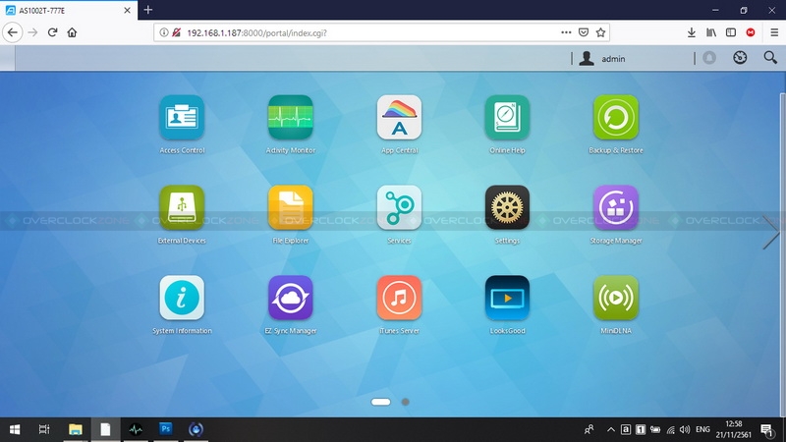Close the AS1002T-777E tab
The height and width of the screenshot is (442, 786).
128,11
